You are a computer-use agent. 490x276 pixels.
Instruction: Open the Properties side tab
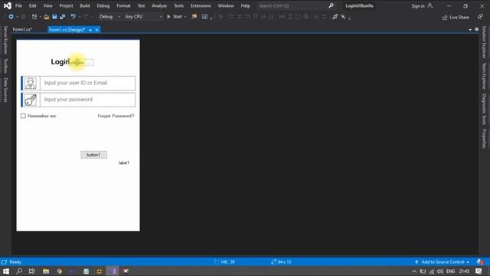point(484,138)
